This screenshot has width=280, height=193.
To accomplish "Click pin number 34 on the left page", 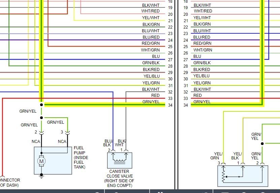I will pos(170,105).
